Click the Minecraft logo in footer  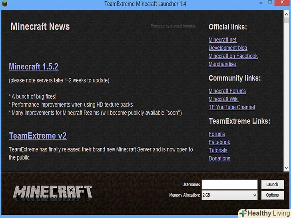coord(52,193)
